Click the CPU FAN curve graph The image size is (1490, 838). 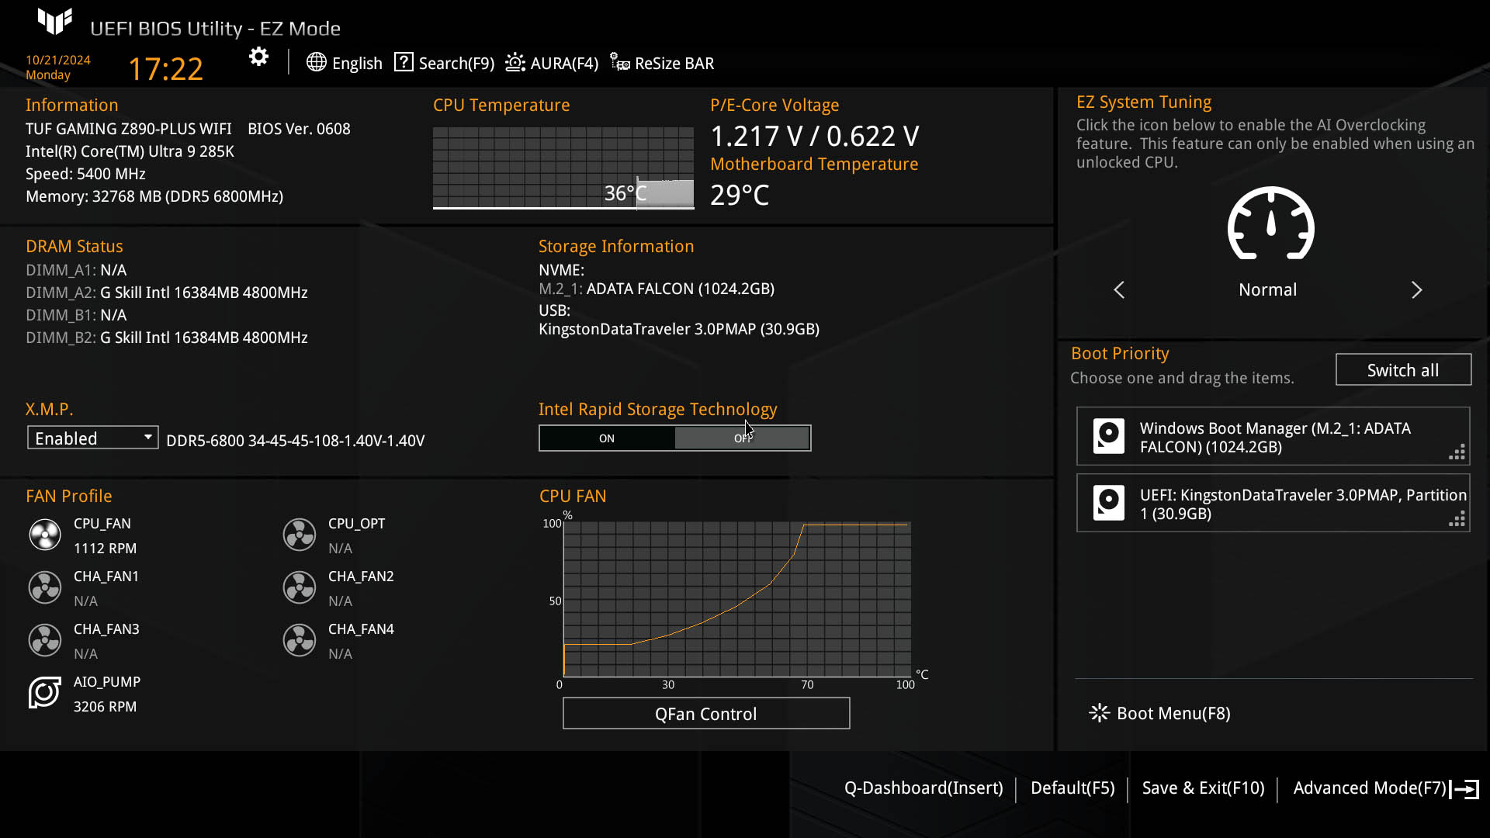pyautogui.click(x=737, y=599)
